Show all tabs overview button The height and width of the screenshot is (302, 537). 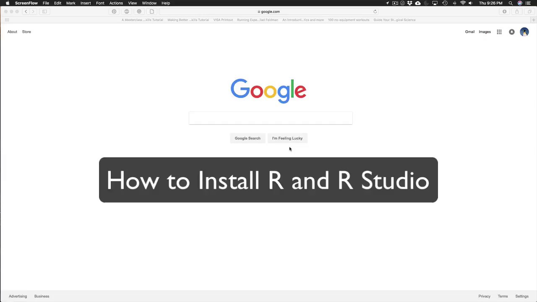(x=529, y=12)
